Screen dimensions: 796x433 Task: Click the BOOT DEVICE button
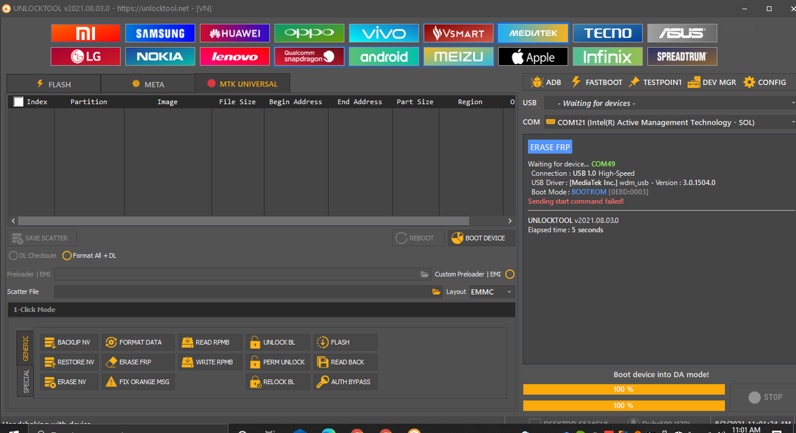(481, 238)
